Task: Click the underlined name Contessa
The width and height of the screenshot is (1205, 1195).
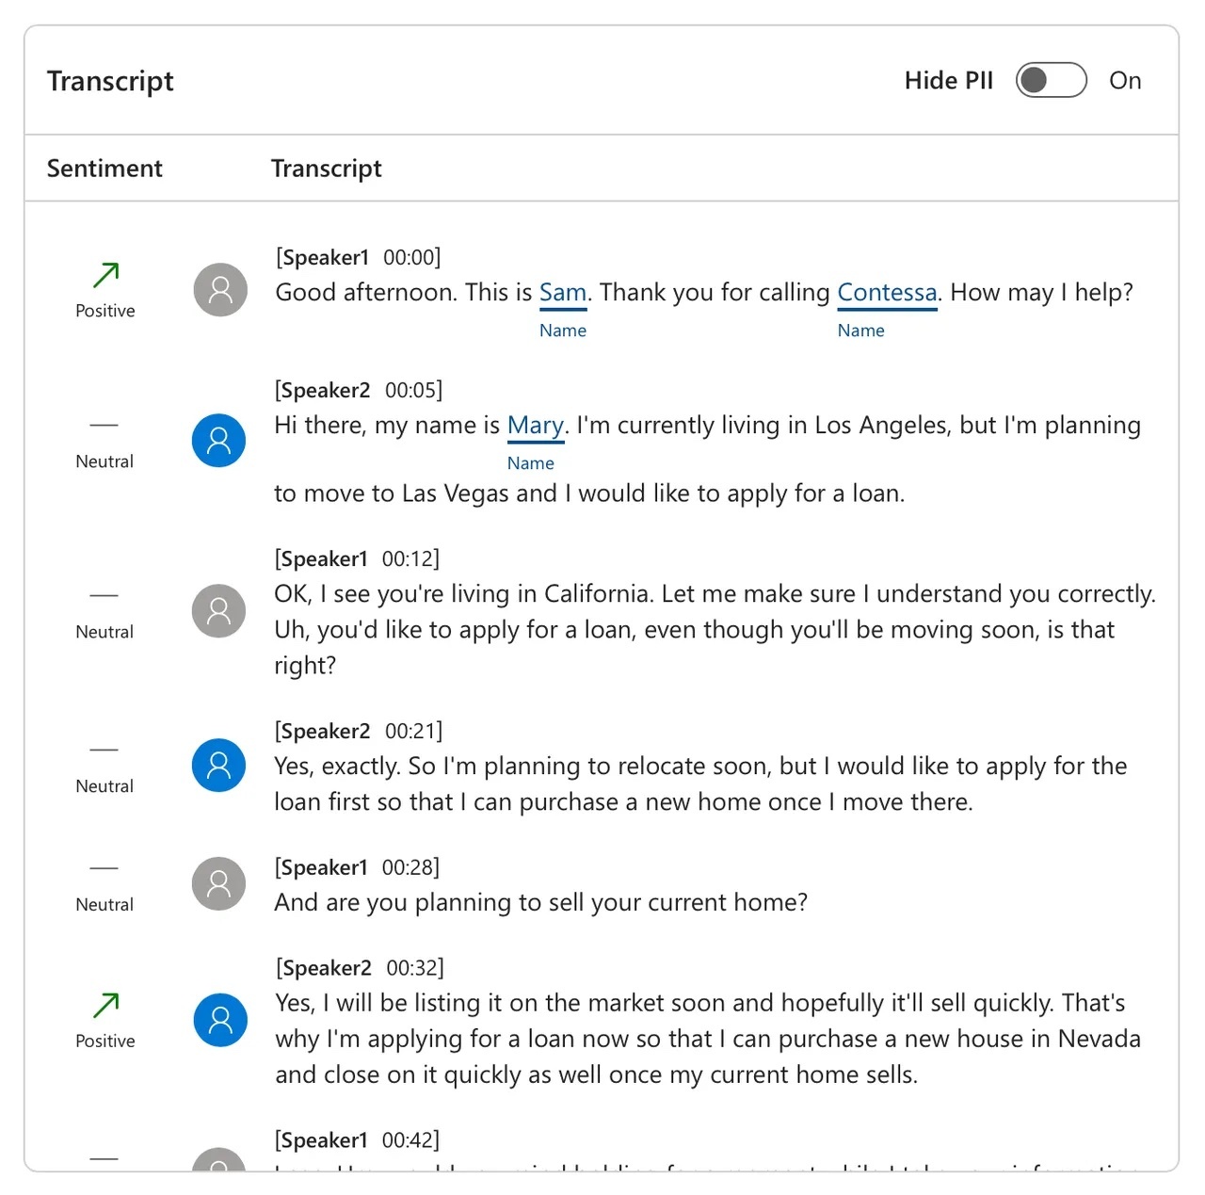Action: [x=887, y=293]
